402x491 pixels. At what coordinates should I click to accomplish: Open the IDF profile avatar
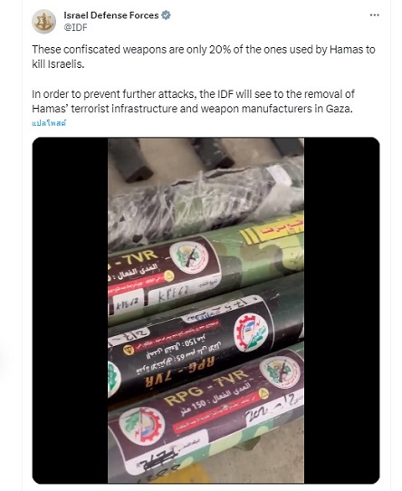43,22
